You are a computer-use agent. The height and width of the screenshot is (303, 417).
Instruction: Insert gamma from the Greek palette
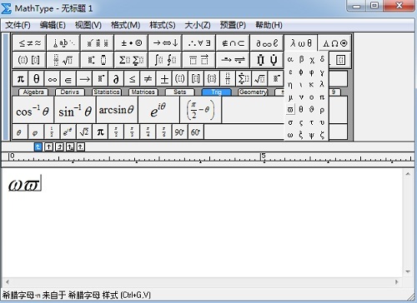(322, 72)
